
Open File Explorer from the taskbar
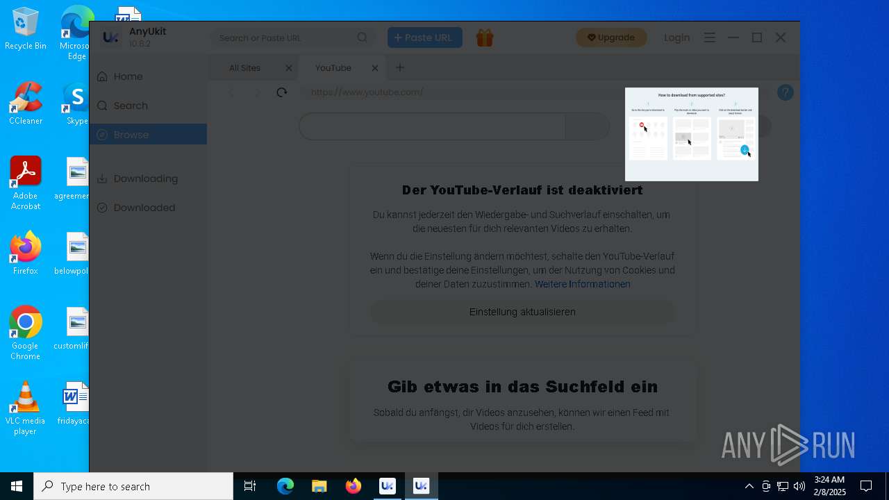[319, 486]
